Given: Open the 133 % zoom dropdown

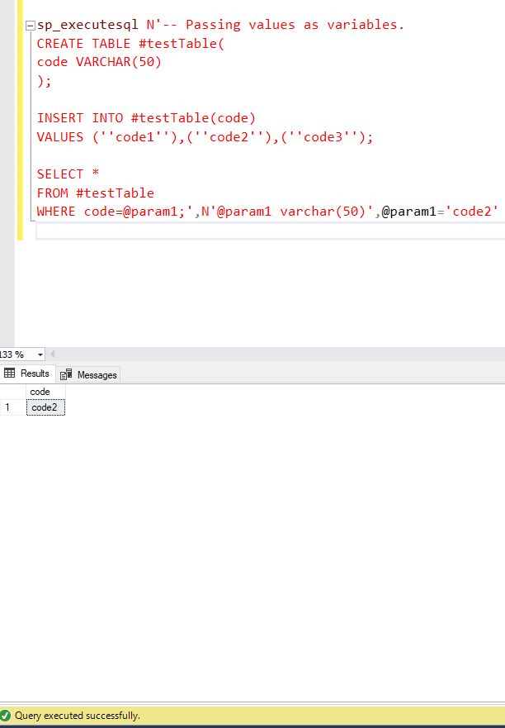Looking at the screenshot, I should (40, 354).
